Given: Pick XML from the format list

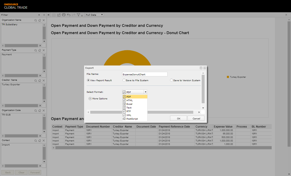Looking at the screenshot, I should click(135, 115).
